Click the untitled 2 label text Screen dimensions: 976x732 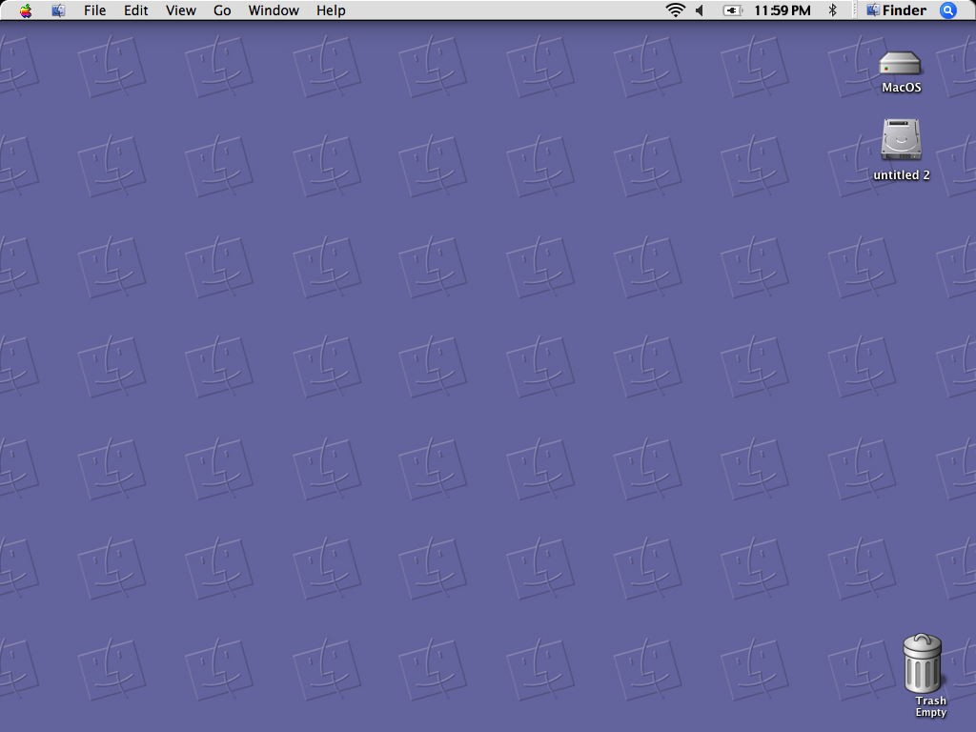coord(902,175)
